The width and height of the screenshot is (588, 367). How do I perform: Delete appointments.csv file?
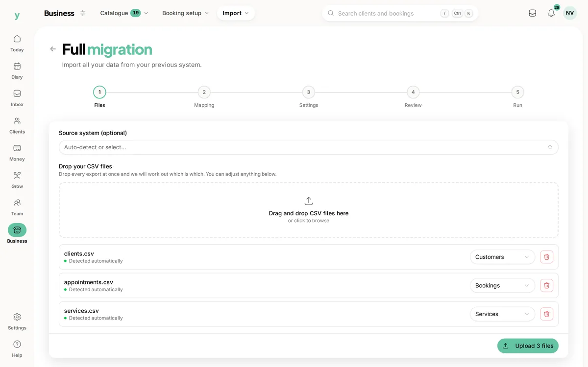547,285
